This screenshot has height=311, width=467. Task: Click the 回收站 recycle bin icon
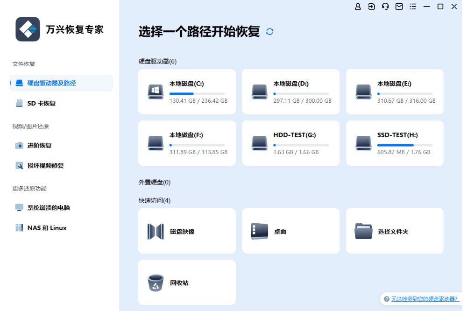click(156, 283)
